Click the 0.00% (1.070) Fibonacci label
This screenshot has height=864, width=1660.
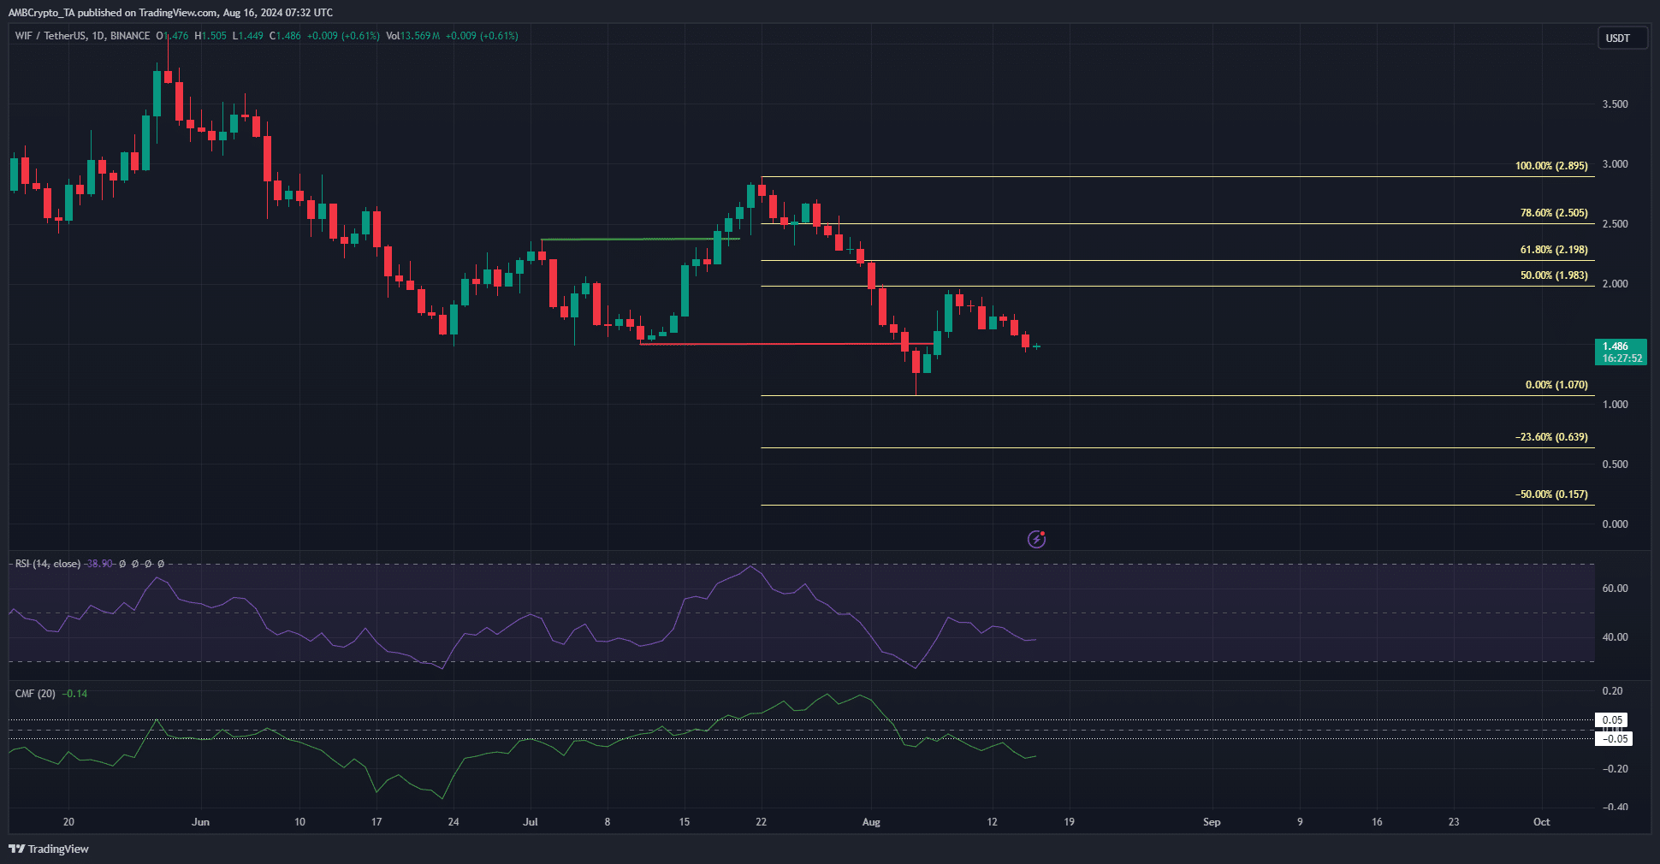coord(1556,385)
